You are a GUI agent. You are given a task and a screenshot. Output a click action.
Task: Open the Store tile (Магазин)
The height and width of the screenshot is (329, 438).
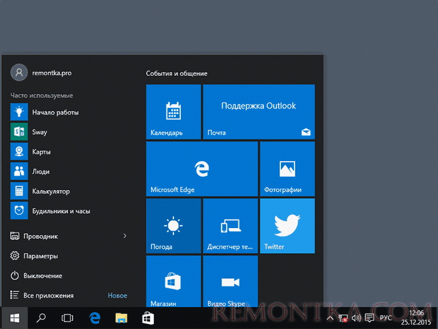click(173, 281)
